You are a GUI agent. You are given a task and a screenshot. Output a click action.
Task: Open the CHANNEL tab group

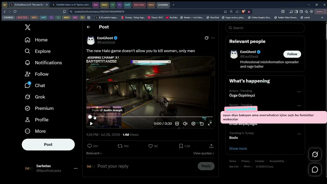(163, 5)
